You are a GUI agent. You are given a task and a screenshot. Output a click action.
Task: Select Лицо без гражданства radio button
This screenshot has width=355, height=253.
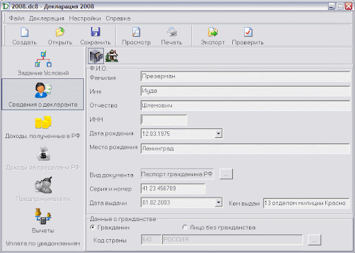(x=184, y=227)
